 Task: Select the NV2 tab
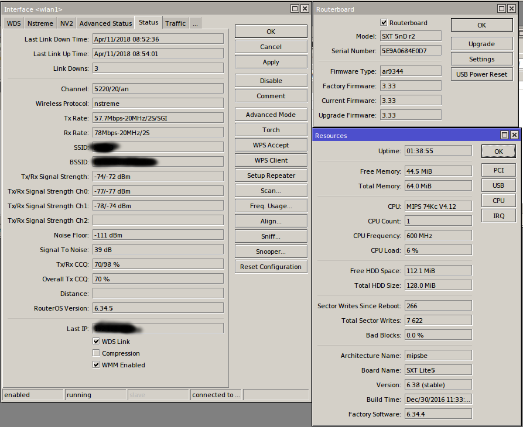(x=66, y=23)
